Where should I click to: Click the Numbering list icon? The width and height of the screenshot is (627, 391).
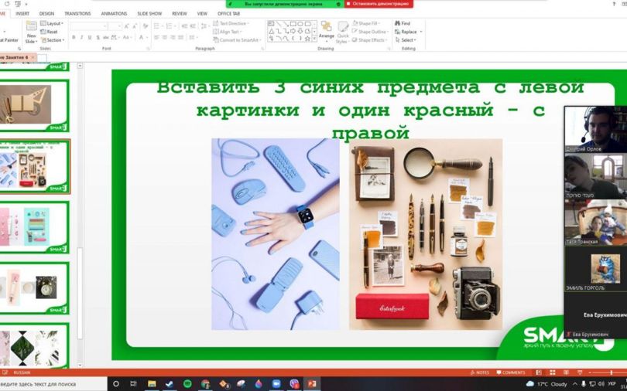point(171,26)
